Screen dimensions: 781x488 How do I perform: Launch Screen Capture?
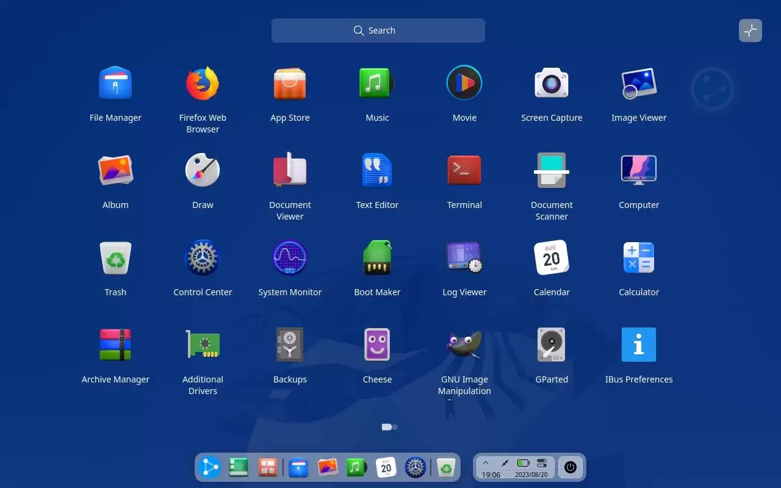552,82
